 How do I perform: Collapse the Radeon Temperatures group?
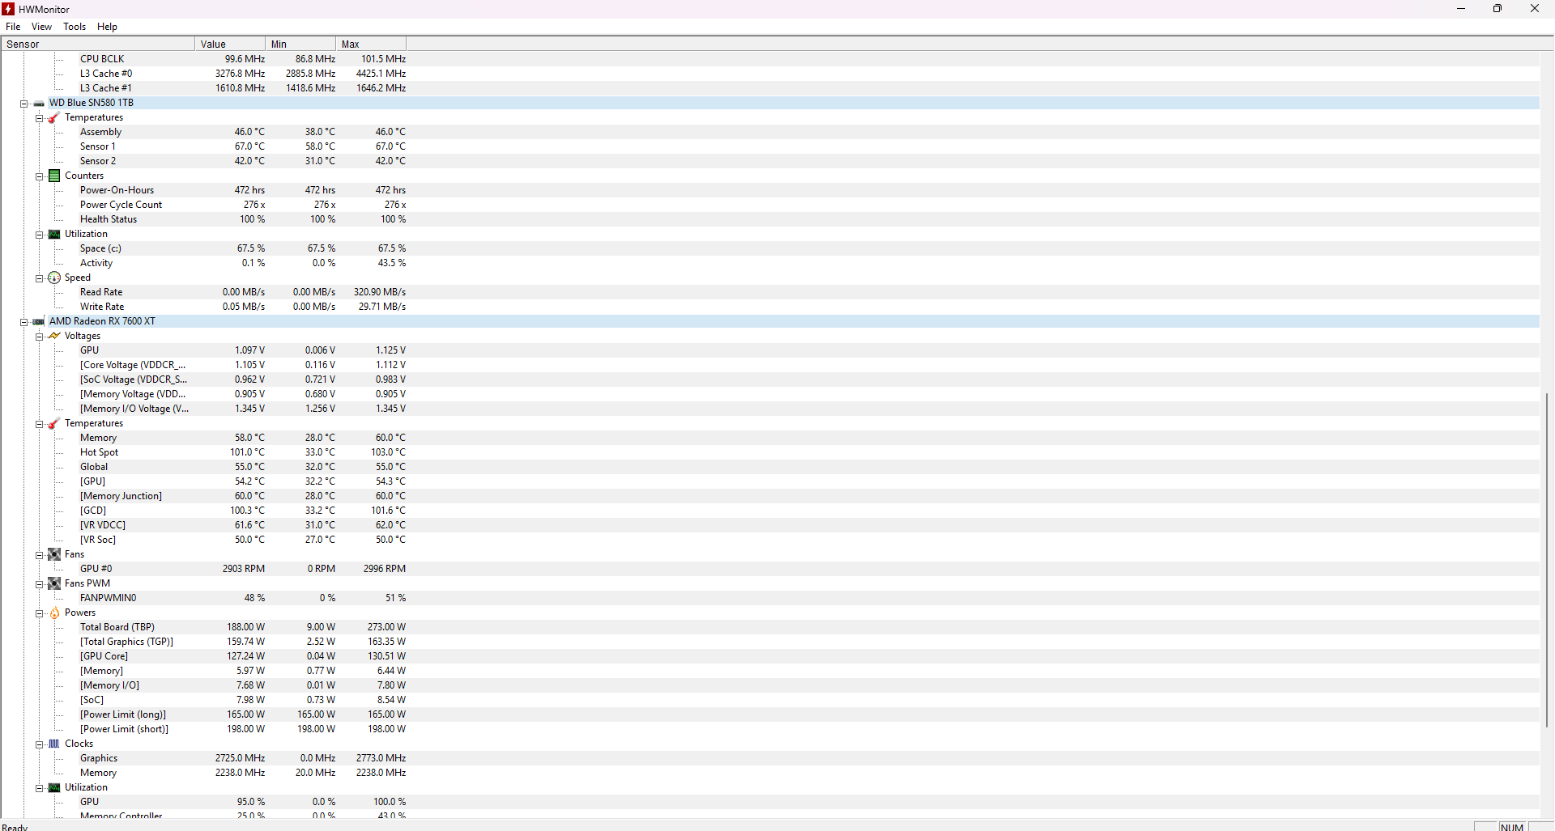39,424
